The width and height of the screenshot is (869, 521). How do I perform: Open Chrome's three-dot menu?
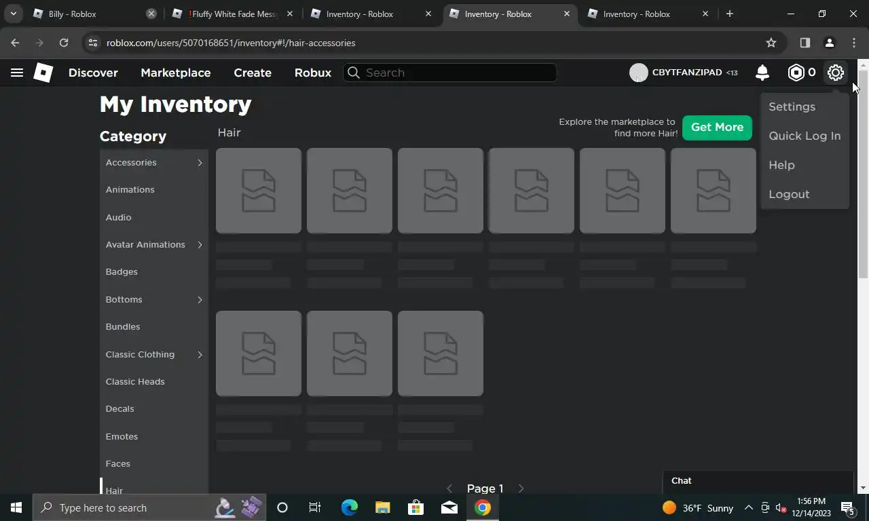pyautogui.click(x=854, y=43)
